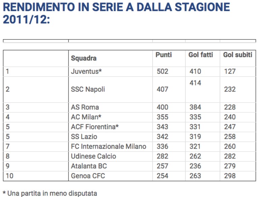
Task: Click the Genoa CFC team name
Action: tap(88, 176)
